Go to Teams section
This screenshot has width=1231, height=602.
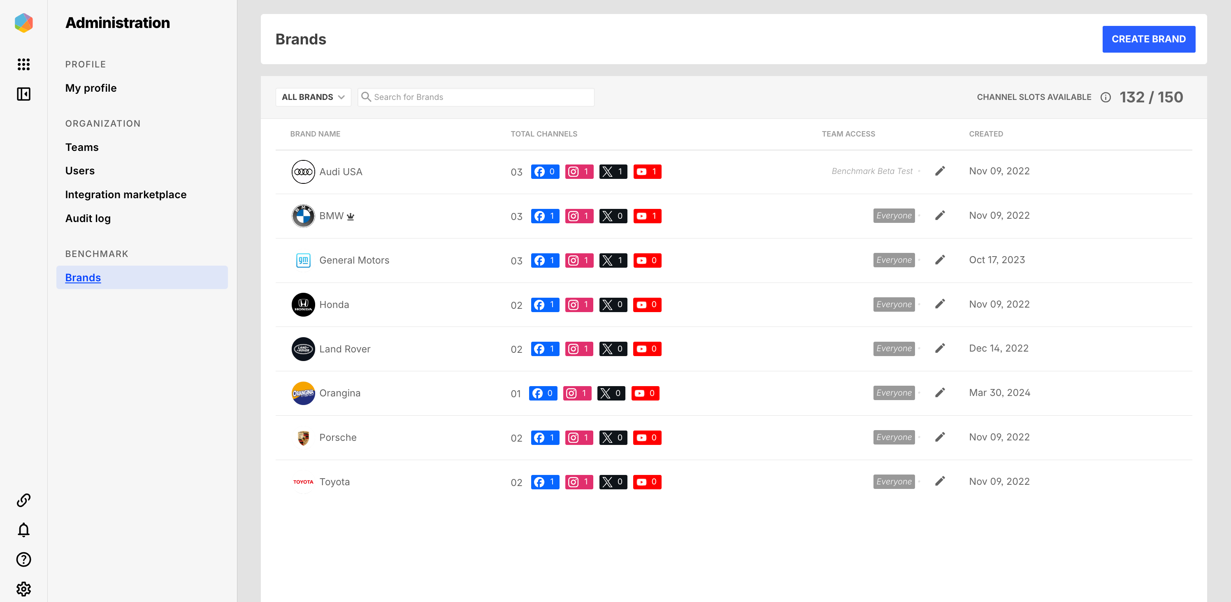click(x=82, y=147)
